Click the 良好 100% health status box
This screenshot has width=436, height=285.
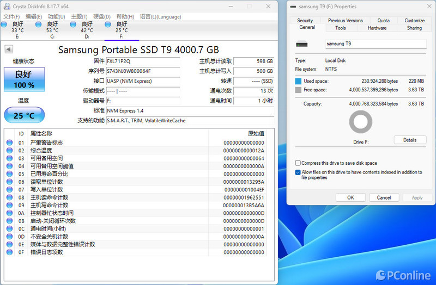tap(24, 80)
